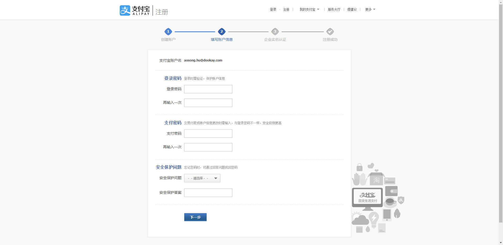Click the 注册成功 step label
The width and height of the screenshot is (503, 245).
330,39
